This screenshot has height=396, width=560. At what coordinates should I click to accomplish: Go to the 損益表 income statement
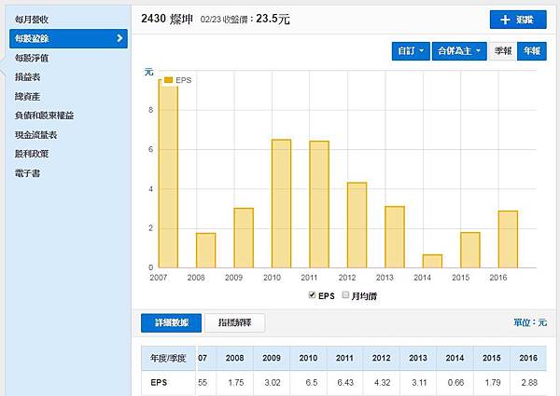[x=27, y=77]
